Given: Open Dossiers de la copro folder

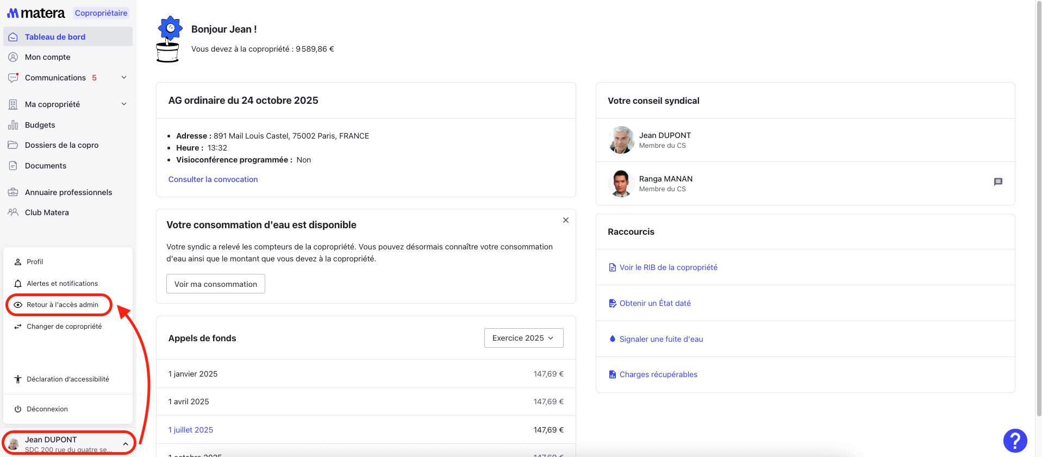Looking at the screenshot, I should (x=61, y=145).
